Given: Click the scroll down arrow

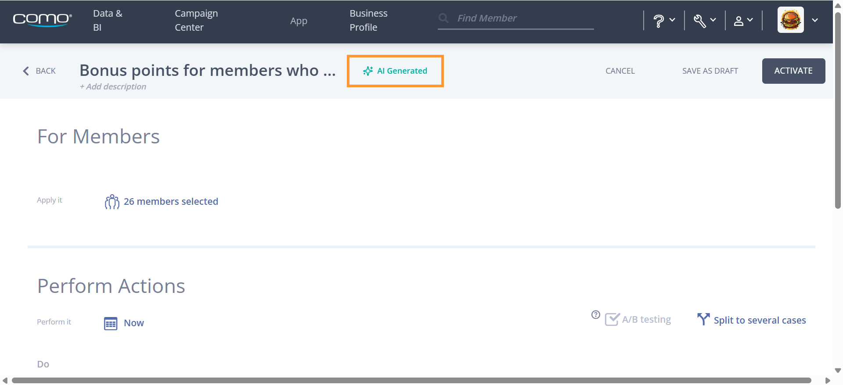Looking at the screenshot, I should point(838,371).
